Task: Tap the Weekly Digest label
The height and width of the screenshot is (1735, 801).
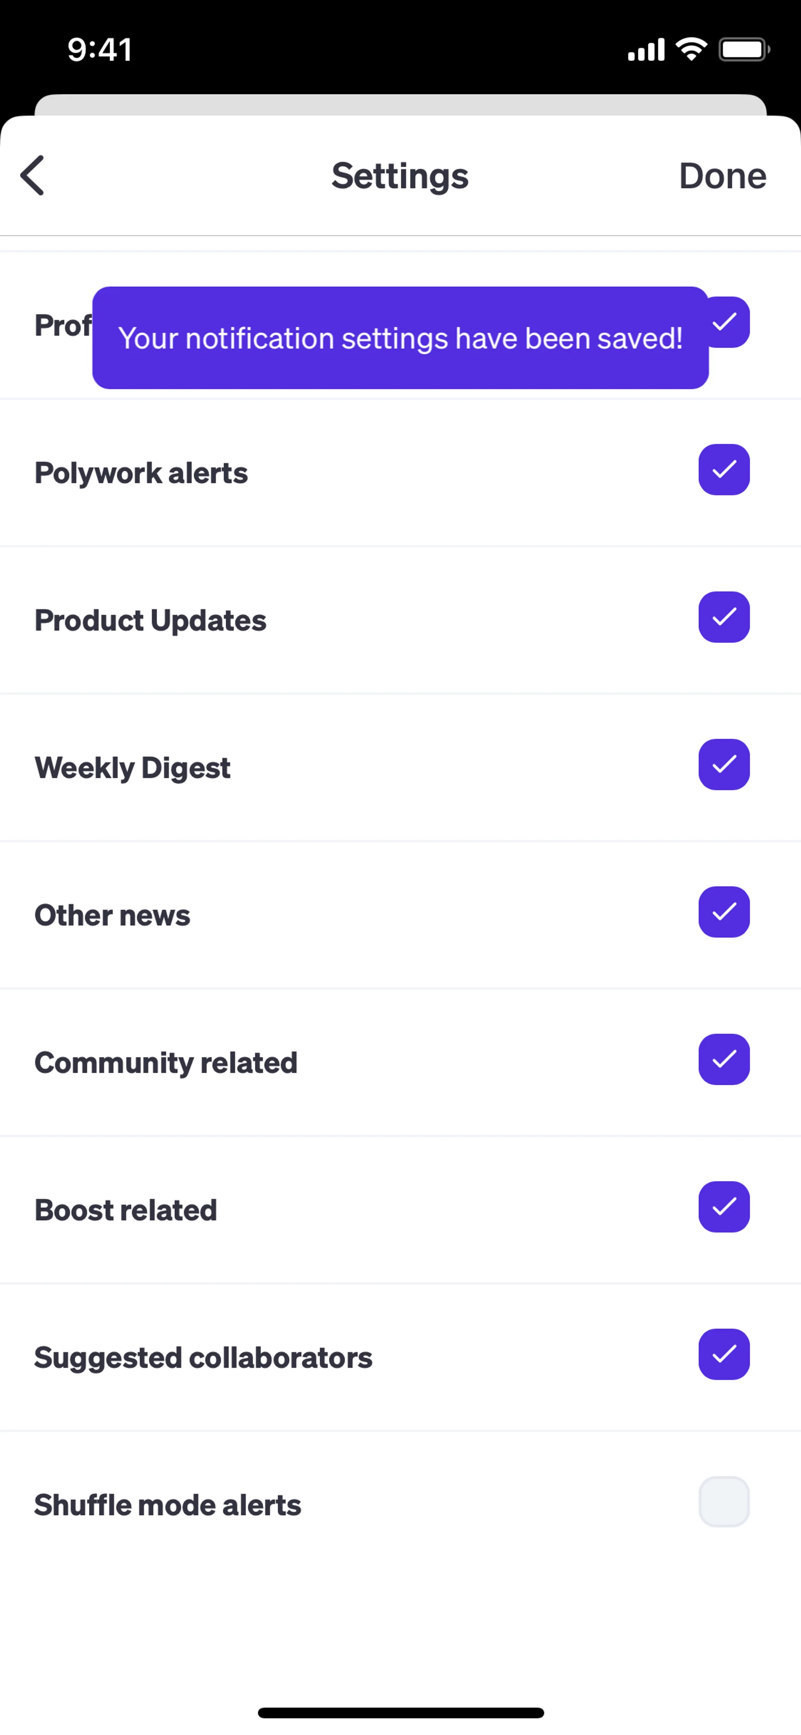Action: click(133, 768)
